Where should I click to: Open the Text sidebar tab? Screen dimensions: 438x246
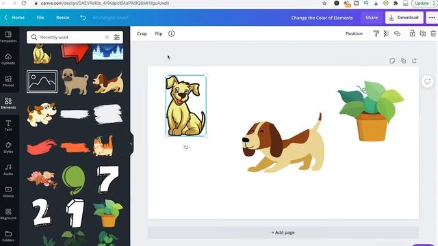[8, 126]
